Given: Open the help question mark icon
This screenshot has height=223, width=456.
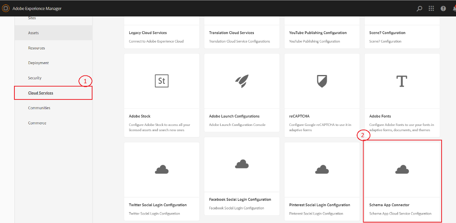Looking at the screenshot, I should (443, 8).
